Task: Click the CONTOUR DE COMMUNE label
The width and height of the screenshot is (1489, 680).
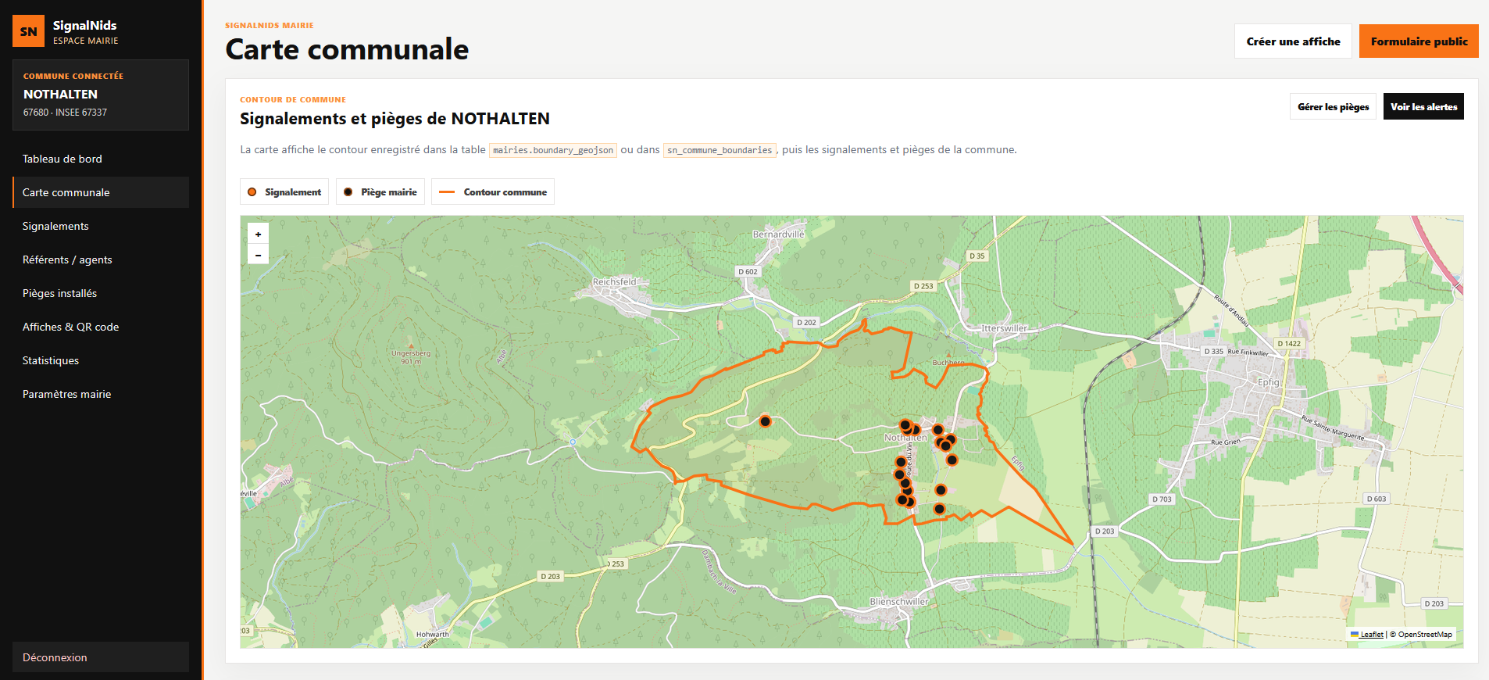Action: point(293,99)
